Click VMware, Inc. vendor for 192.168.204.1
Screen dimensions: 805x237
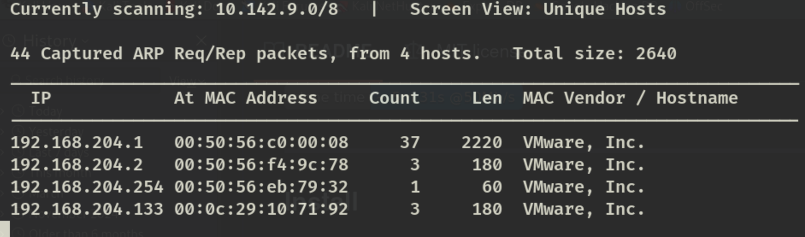click(584, 142)
